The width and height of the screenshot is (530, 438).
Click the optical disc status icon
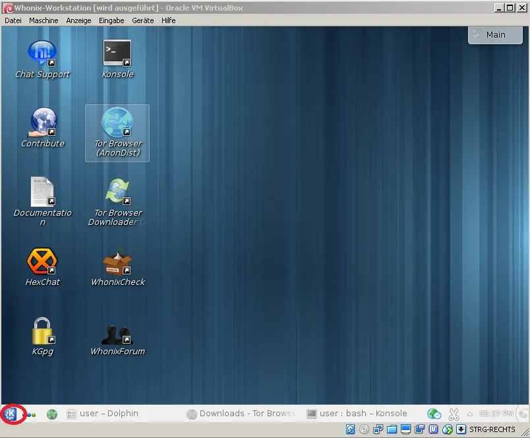point(364,429)
